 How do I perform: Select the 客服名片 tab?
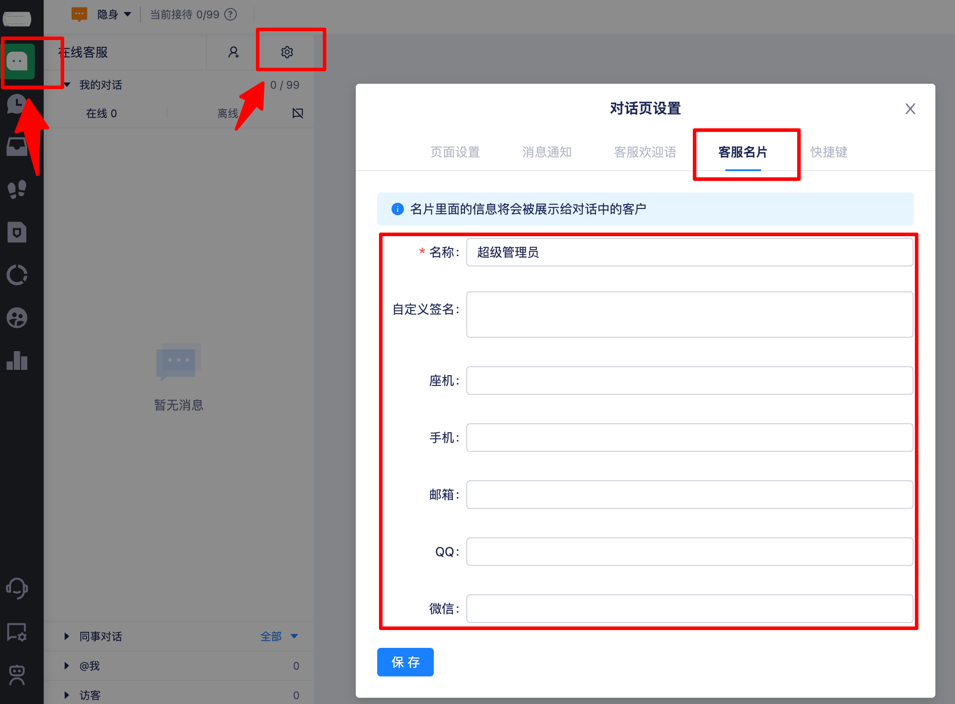click(743, 152)
